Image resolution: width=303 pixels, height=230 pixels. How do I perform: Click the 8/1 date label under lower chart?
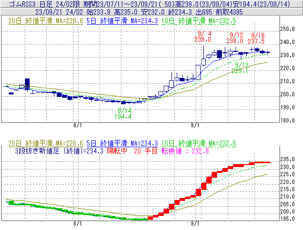78,224
